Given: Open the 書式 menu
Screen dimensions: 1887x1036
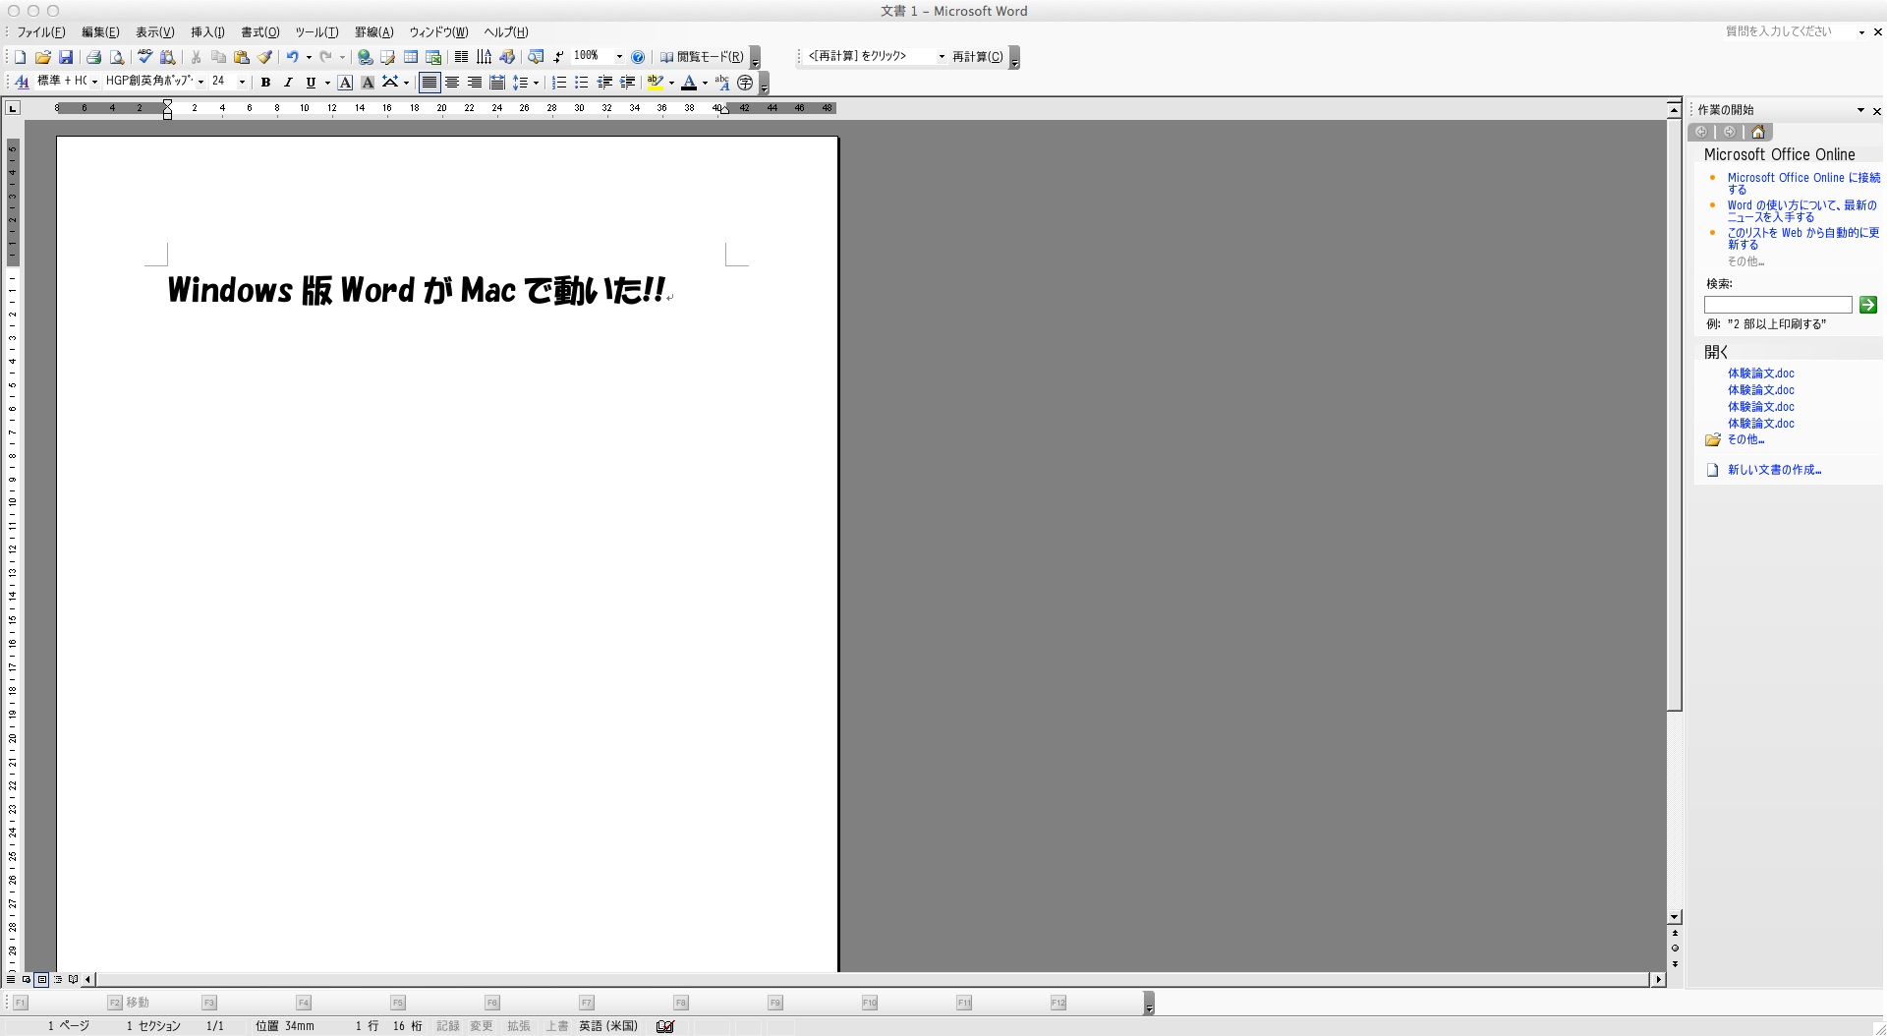Looking at the screenshot, I should 260,32.
